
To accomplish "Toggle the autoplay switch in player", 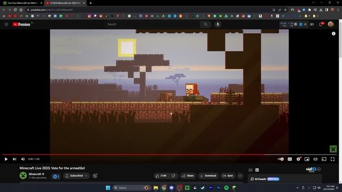I will pos(281,159).
